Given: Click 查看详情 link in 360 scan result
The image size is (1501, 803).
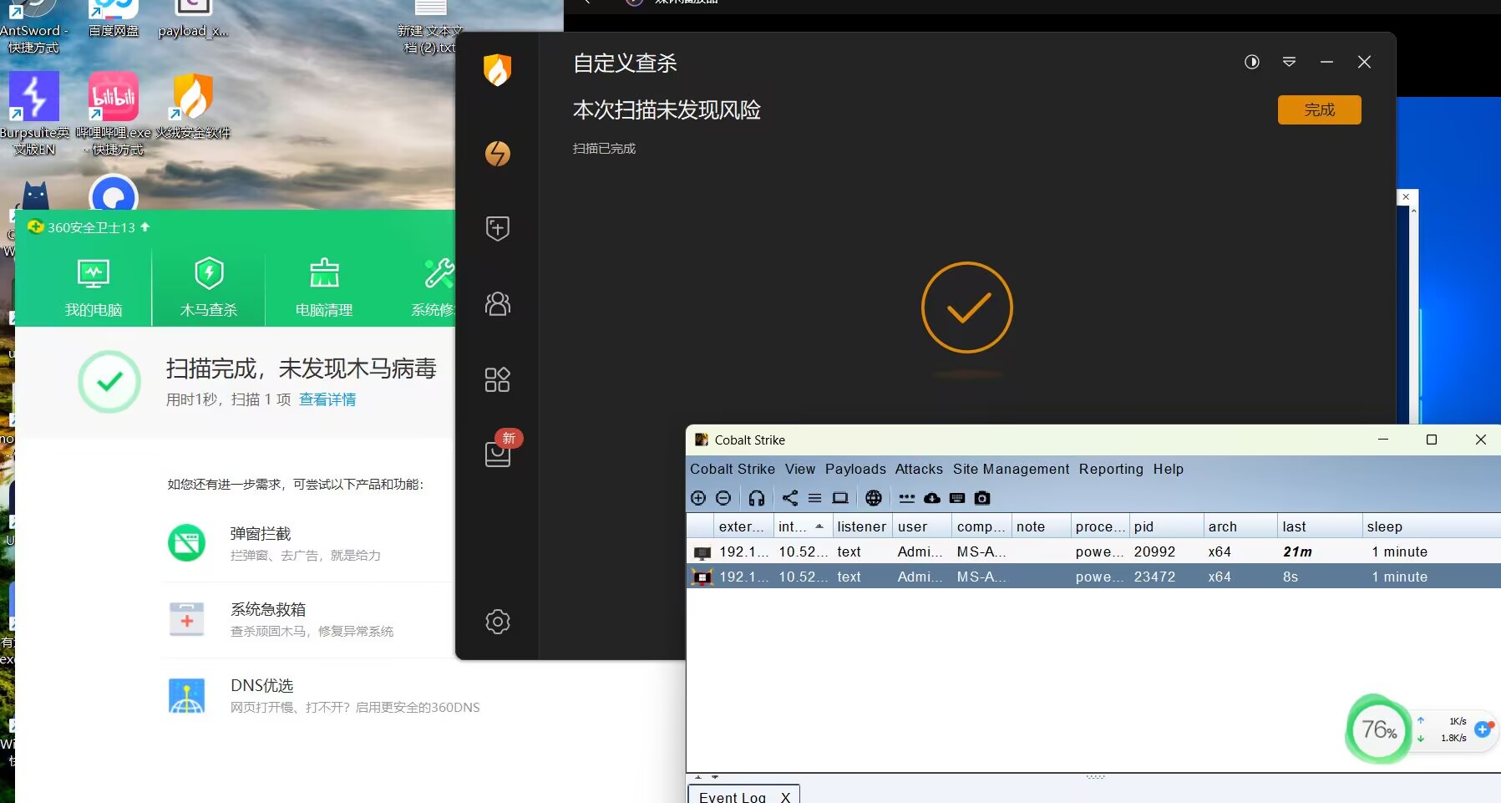Looking at the screenshot, I should pyautogui.click(x=327, y=399).
